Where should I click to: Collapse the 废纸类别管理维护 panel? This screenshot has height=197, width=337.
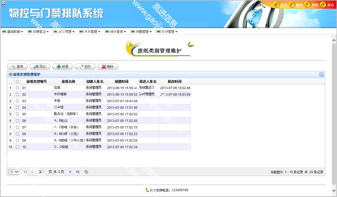click(x=321, y=74)
